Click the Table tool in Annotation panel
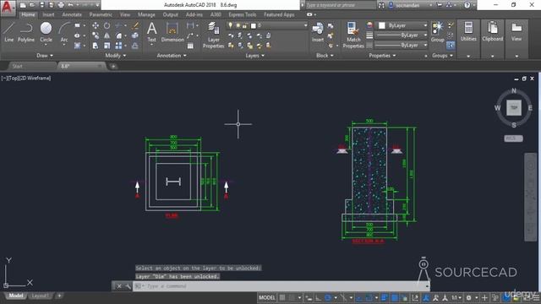This screenshot has height=304, width=541. (190, 46)
